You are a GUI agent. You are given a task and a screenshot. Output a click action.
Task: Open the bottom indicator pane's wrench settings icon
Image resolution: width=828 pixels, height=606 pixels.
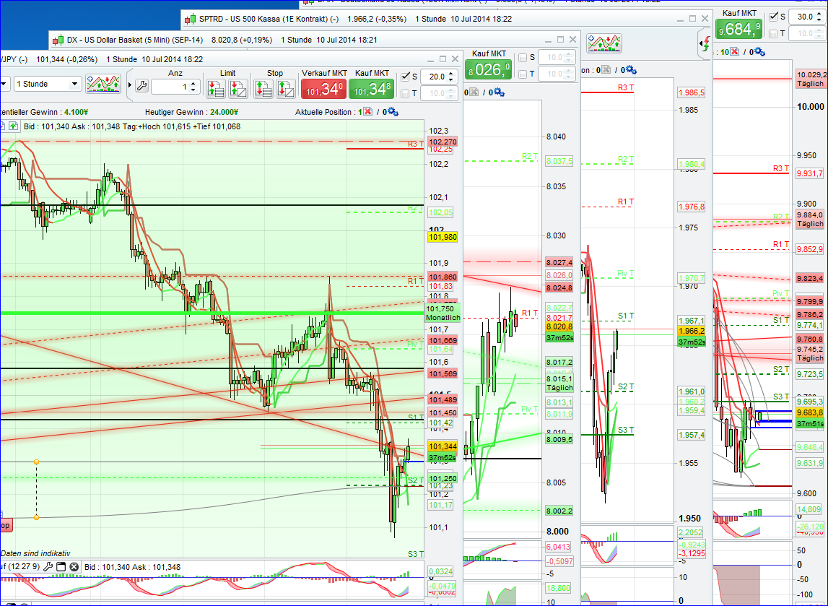(x=48, y=567)
